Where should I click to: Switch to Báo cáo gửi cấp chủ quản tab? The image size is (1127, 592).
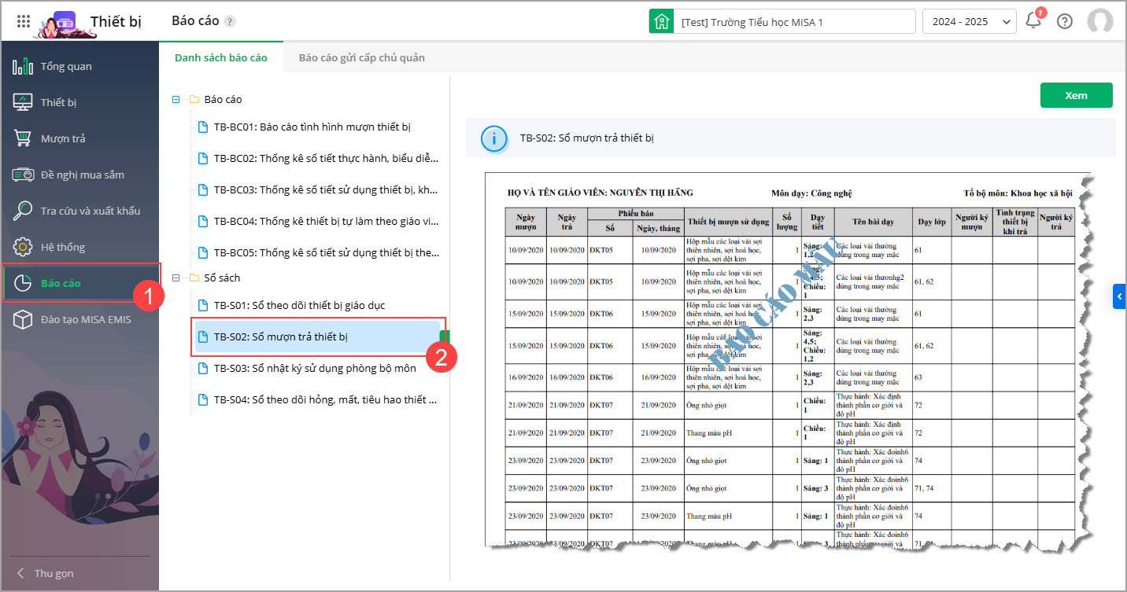tap(362, 57)
